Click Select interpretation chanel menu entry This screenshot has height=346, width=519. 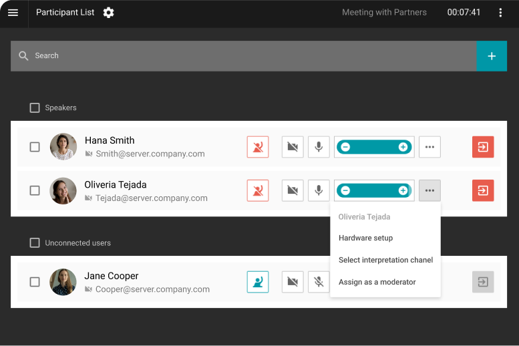point(385,260)
